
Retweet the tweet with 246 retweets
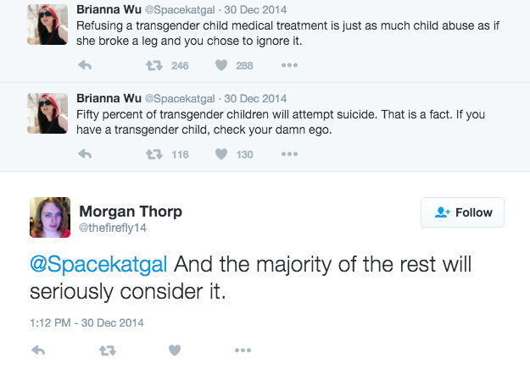[154, 65]
